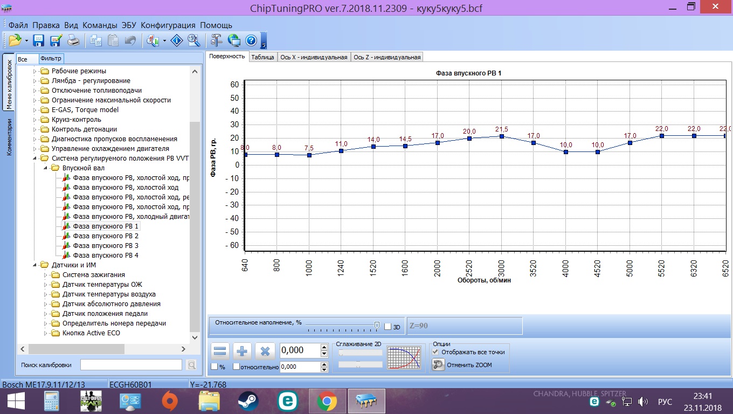Toggle the 3D checkbox

(388, 327)
